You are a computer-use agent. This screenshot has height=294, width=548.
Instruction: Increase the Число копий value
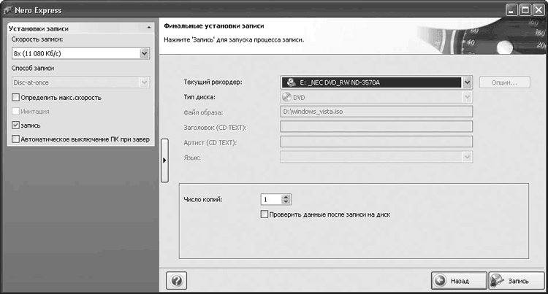286,196
